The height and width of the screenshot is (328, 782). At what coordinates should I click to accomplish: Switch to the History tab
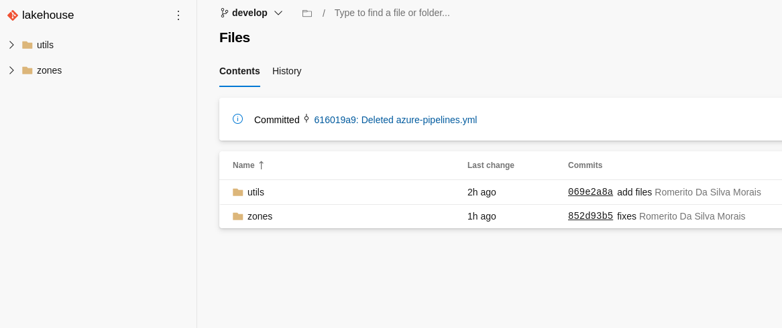pyautogui.click(x=286, y=71)
